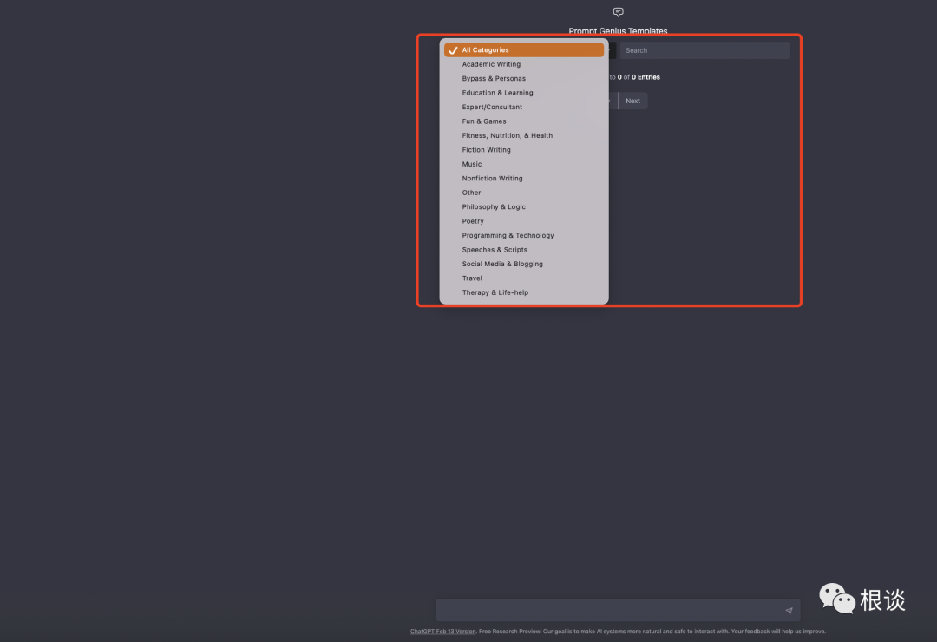Select All Categories in the dropdown list
The height and width of the screenshot is (642, 937).
pyautogui.click(x=523, y=50)
